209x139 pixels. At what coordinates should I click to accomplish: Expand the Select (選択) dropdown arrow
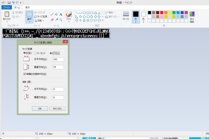click(x=30, y=22)
